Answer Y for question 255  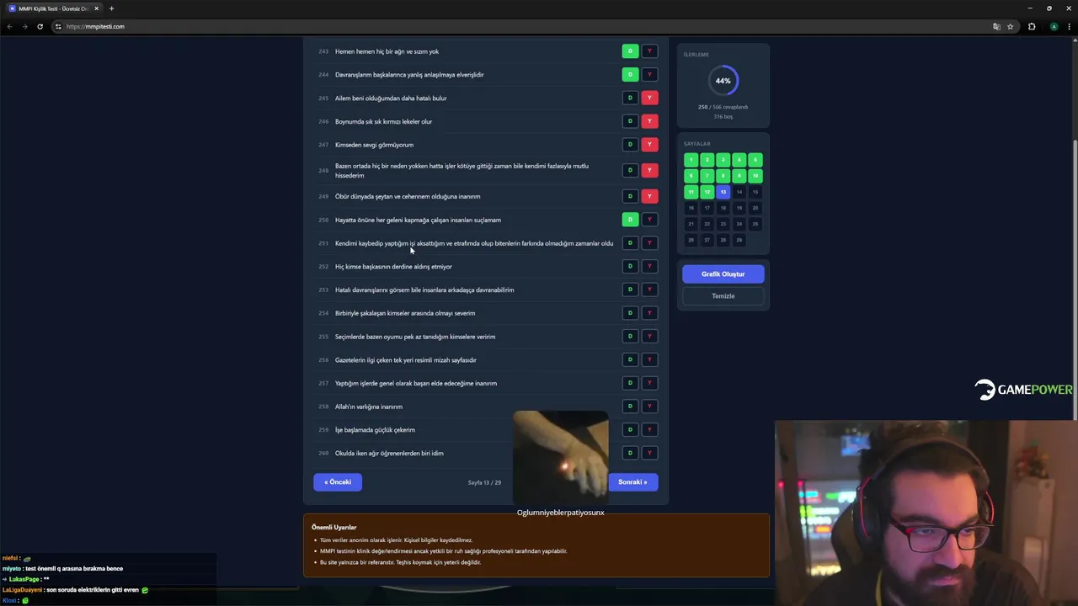point(649,337)
